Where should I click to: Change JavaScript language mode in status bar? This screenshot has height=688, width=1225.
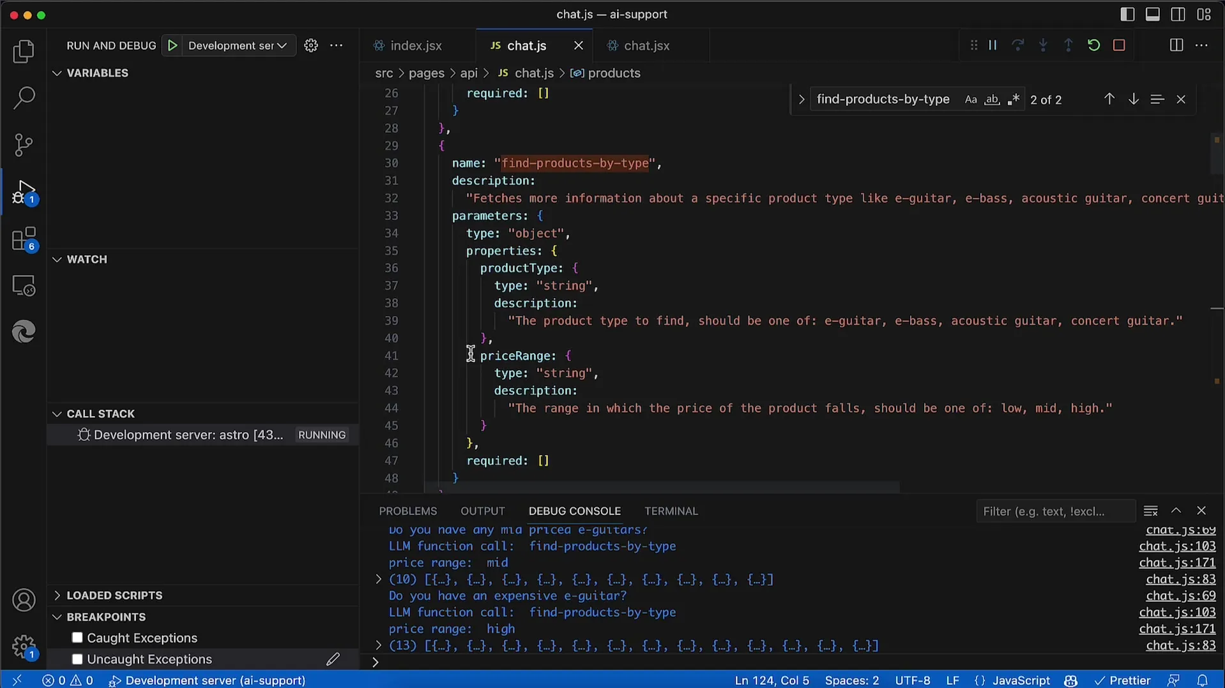coord(1021,680)
